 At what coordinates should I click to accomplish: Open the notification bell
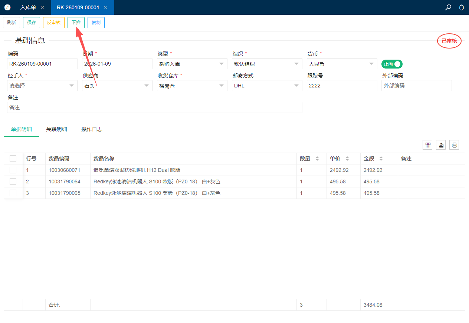click(x=462, y=7)
